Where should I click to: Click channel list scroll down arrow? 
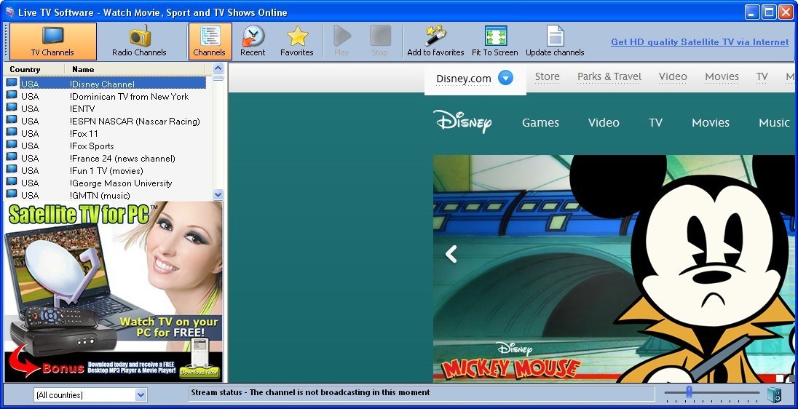pos(218,194)
